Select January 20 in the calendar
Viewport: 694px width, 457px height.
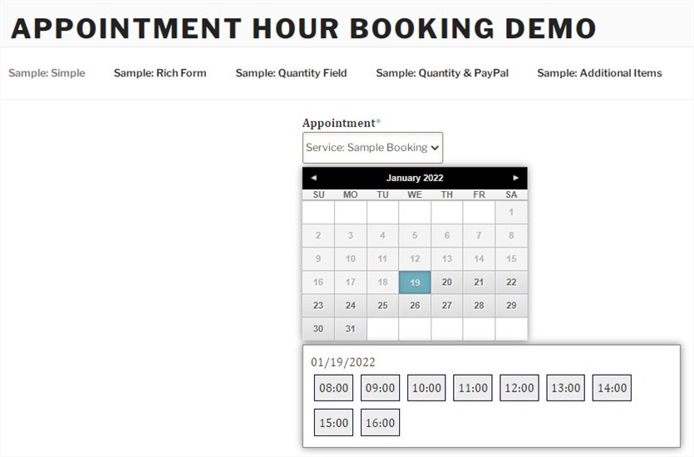point(447,283)
